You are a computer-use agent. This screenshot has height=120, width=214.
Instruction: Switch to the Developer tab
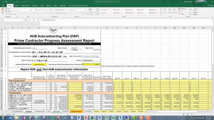(x=63, y=6)
